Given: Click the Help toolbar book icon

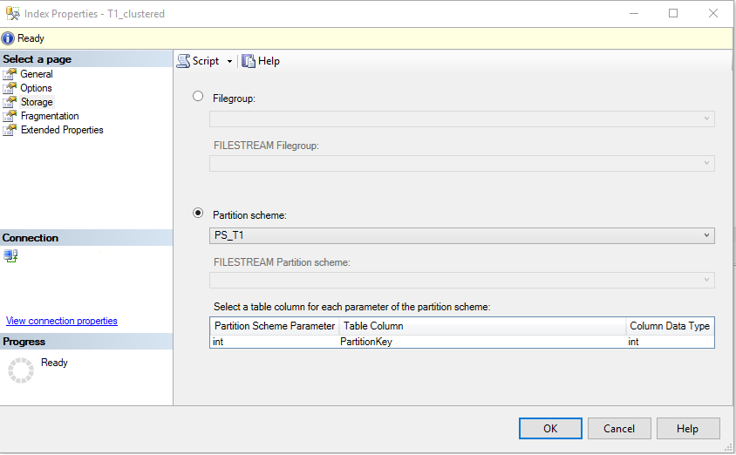Looking at the screenshot, I should pos(249,61).
